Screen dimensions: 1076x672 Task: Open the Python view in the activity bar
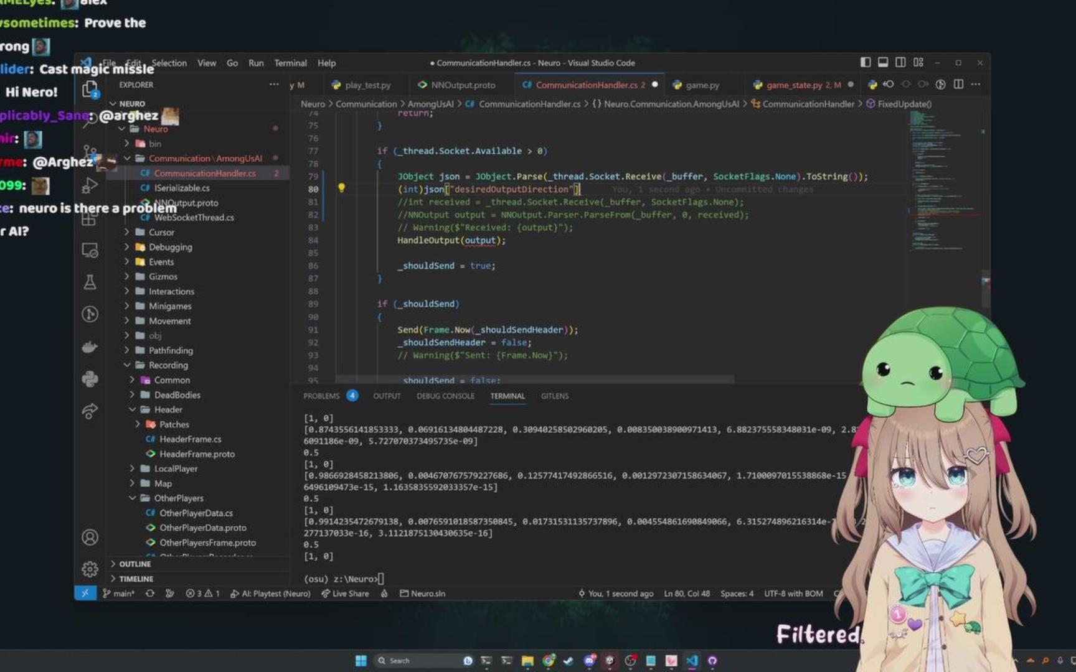point(90,378)
